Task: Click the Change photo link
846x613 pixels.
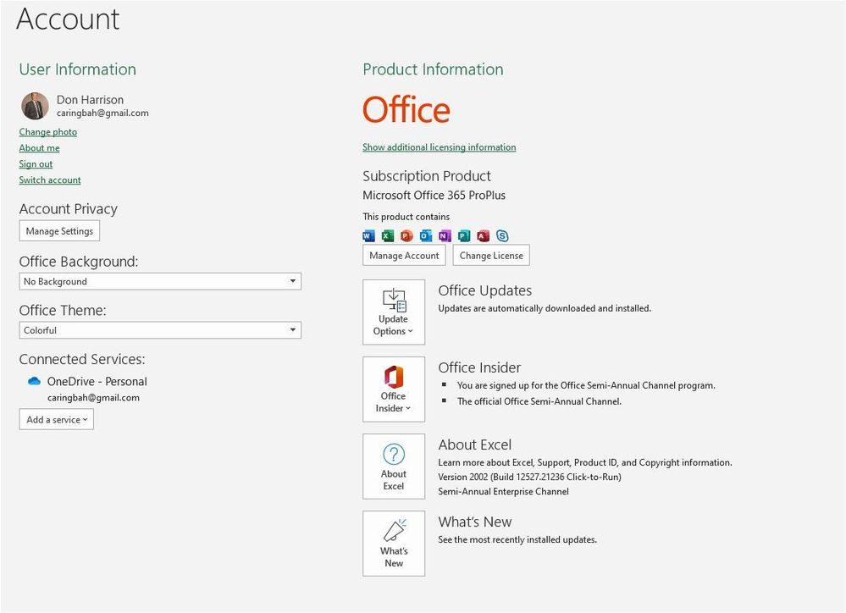Action: point(48,132)
